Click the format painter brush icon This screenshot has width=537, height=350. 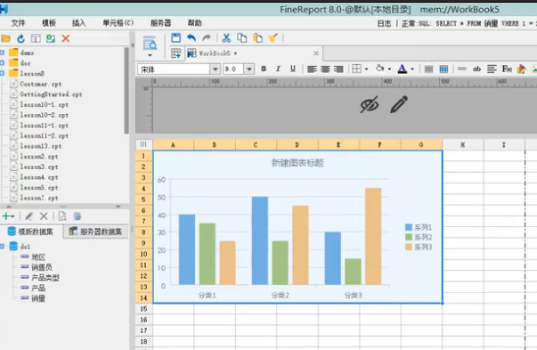coord(273,37)
